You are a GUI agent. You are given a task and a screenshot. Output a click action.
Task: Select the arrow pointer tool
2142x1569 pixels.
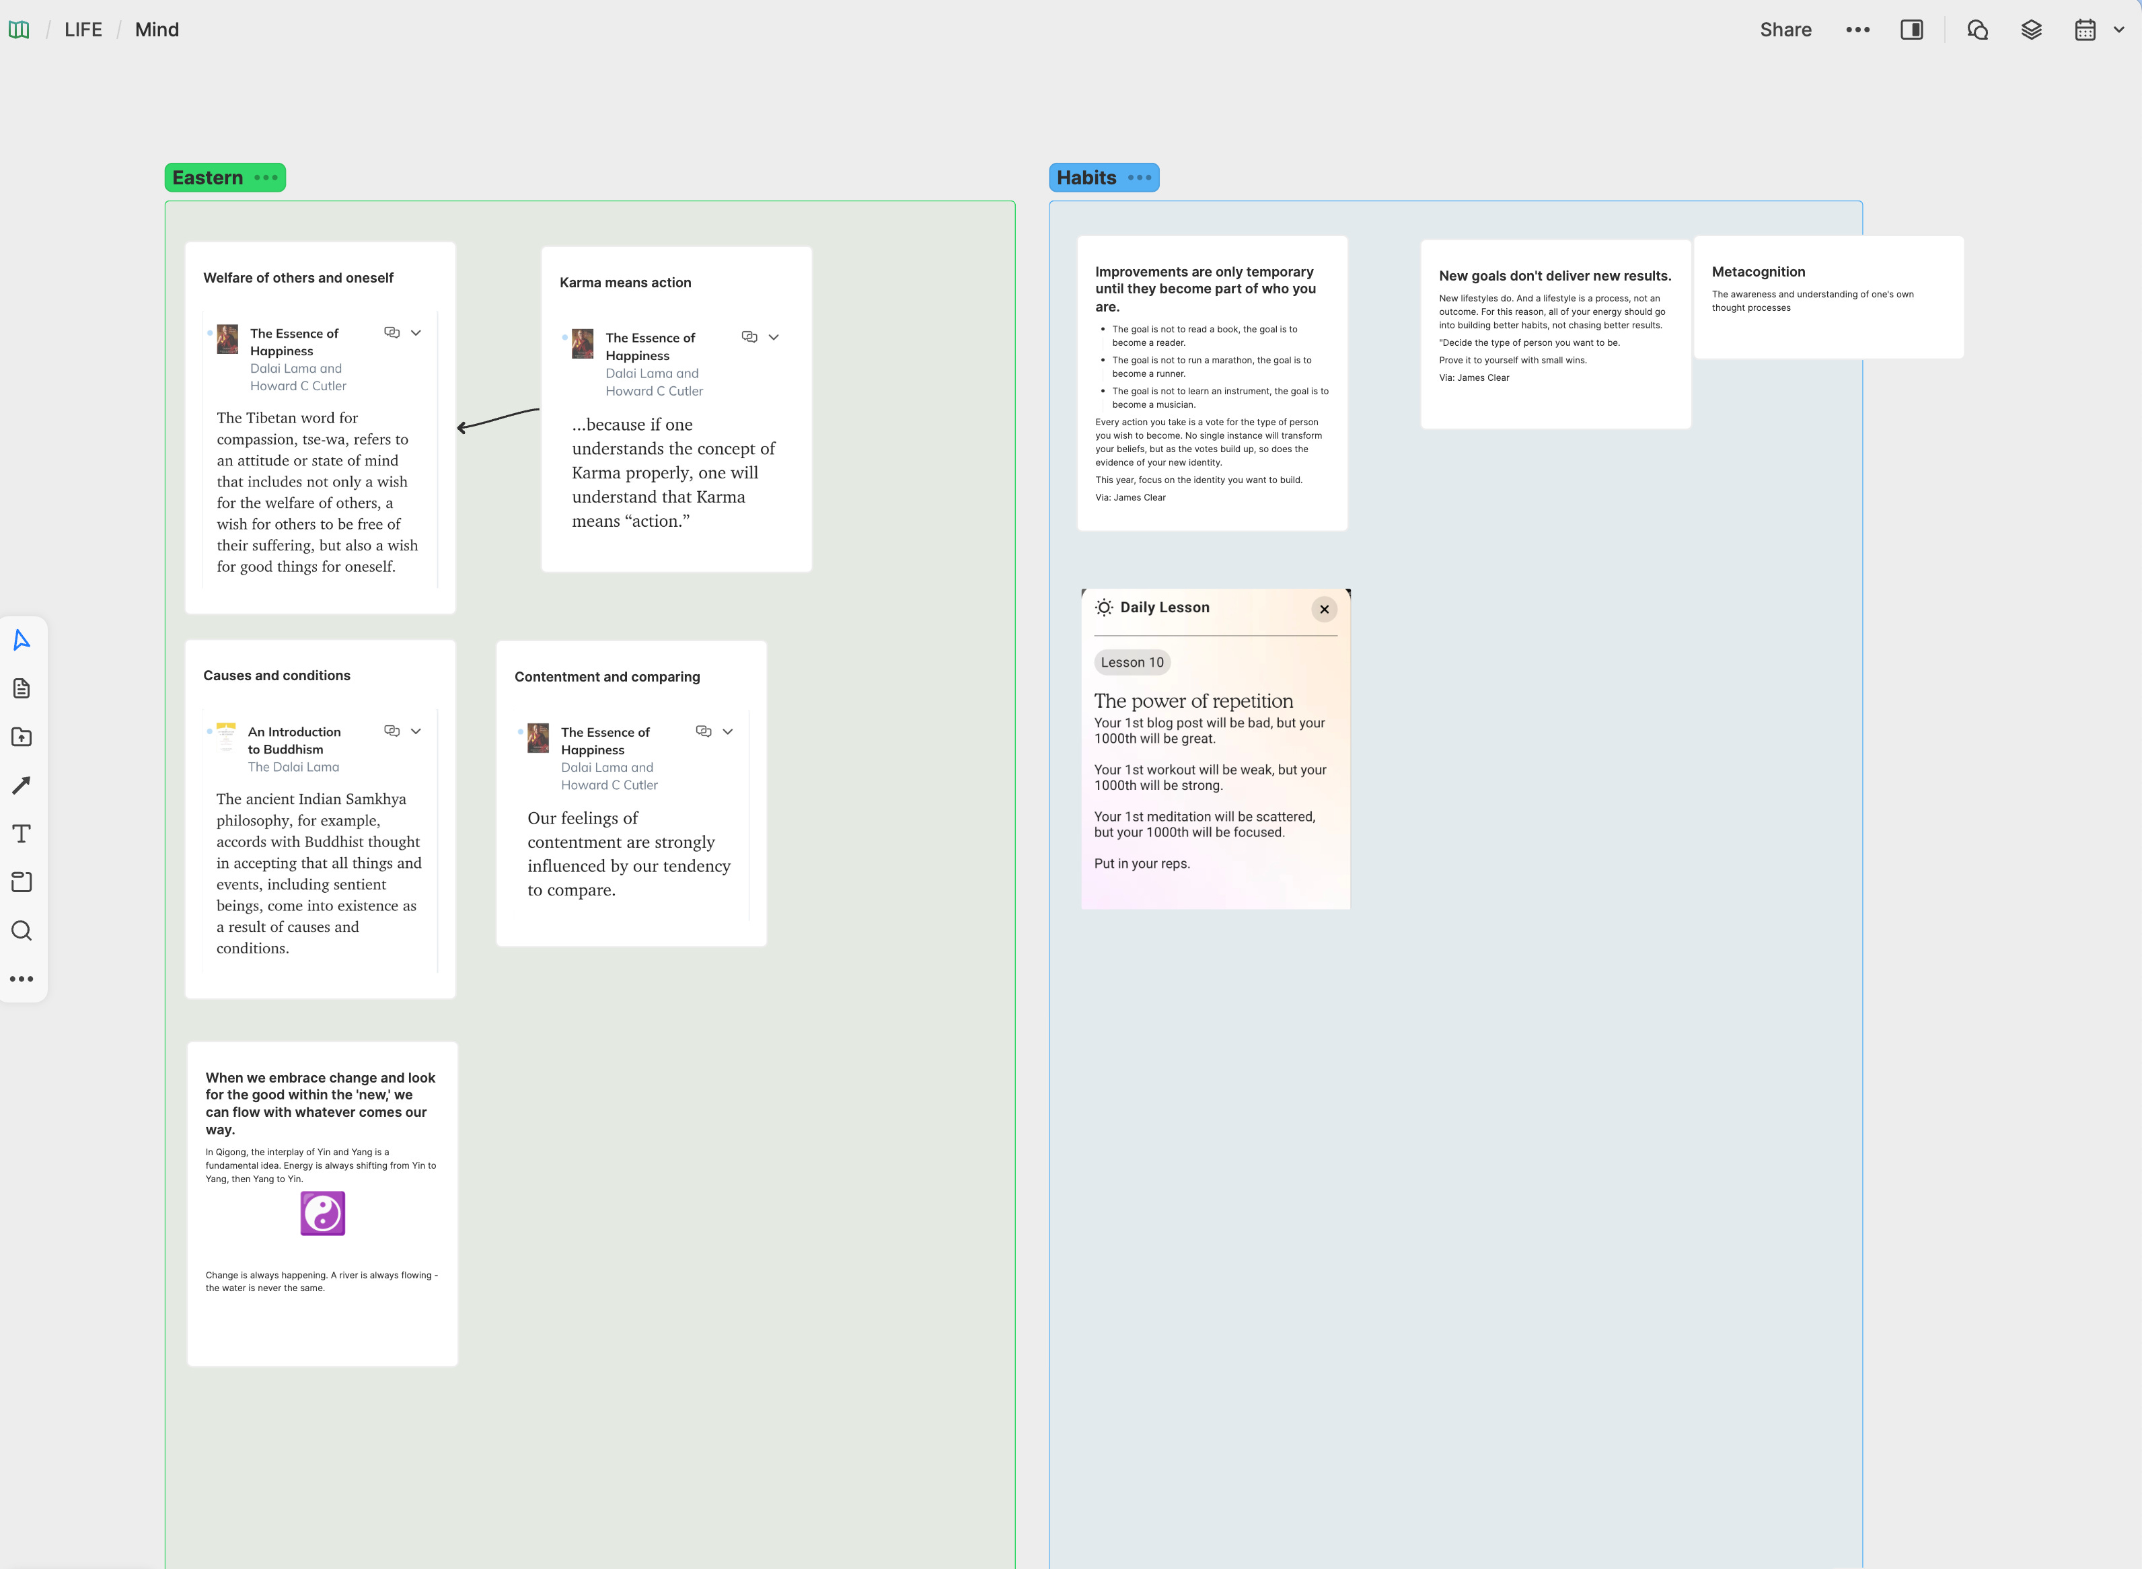coord(22,640)
